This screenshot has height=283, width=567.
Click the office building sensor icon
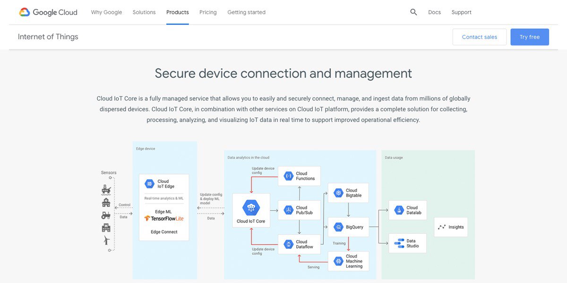(106, 228)
